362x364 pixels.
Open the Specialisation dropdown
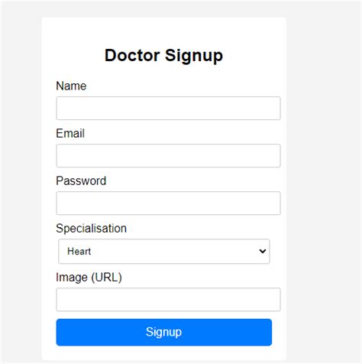tap(163, 251)
